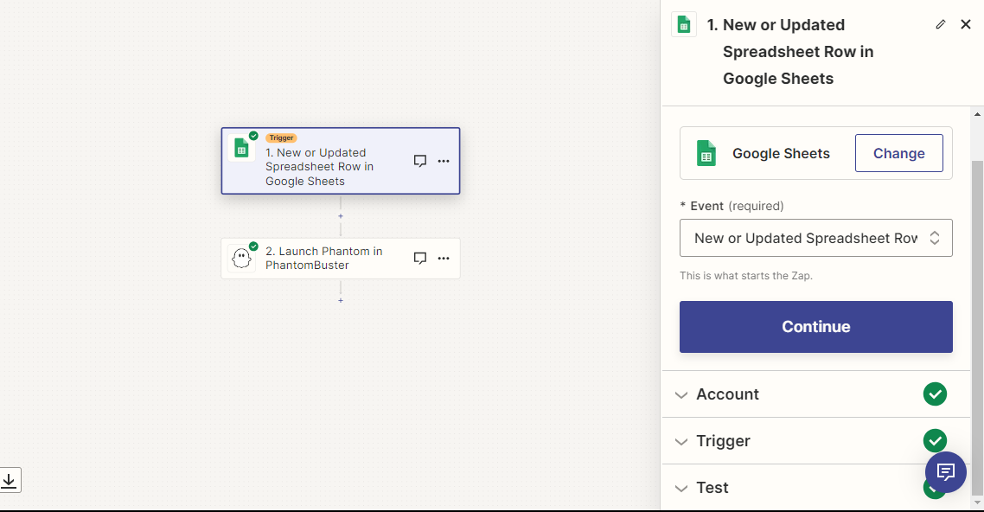Click the download export icon at bottom left
Screen dimensions: 984x512
click(10, 481)
